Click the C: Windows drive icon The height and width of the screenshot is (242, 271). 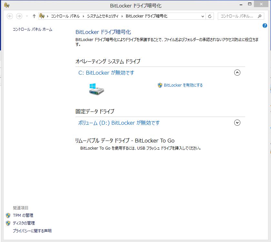pyautogui.click(x=96, y=89)
